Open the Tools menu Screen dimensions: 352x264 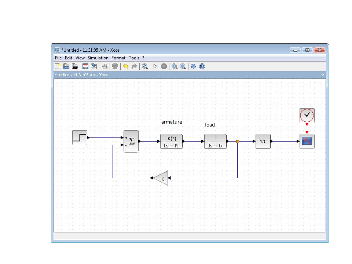click(134, 58)
